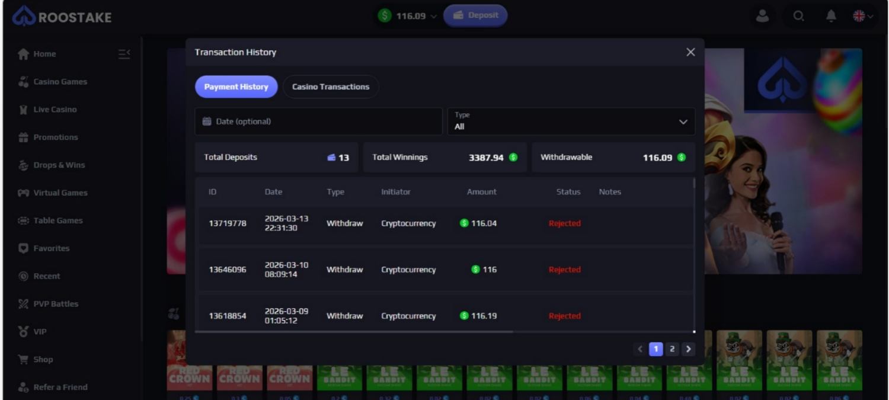
Task: Go to page 2 of transactions
Action: tap(671, 349)
